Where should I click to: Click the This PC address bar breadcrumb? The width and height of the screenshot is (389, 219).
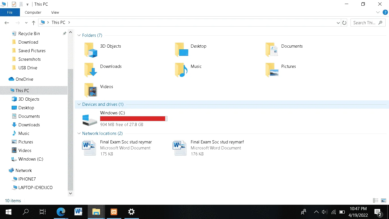click(x=58, y=23)
